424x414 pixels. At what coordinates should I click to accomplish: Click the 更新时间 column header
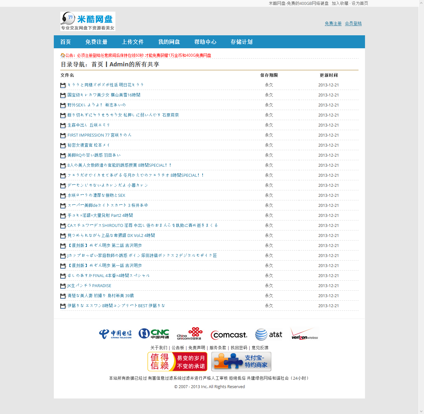(x=329, y=75)
